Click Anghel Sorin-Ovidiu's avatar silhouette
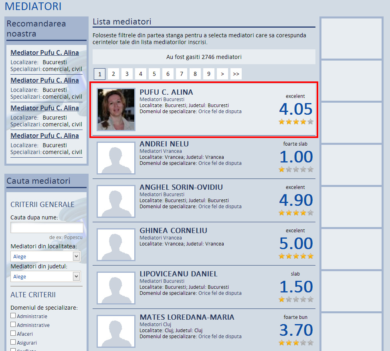 click(116, 201)
